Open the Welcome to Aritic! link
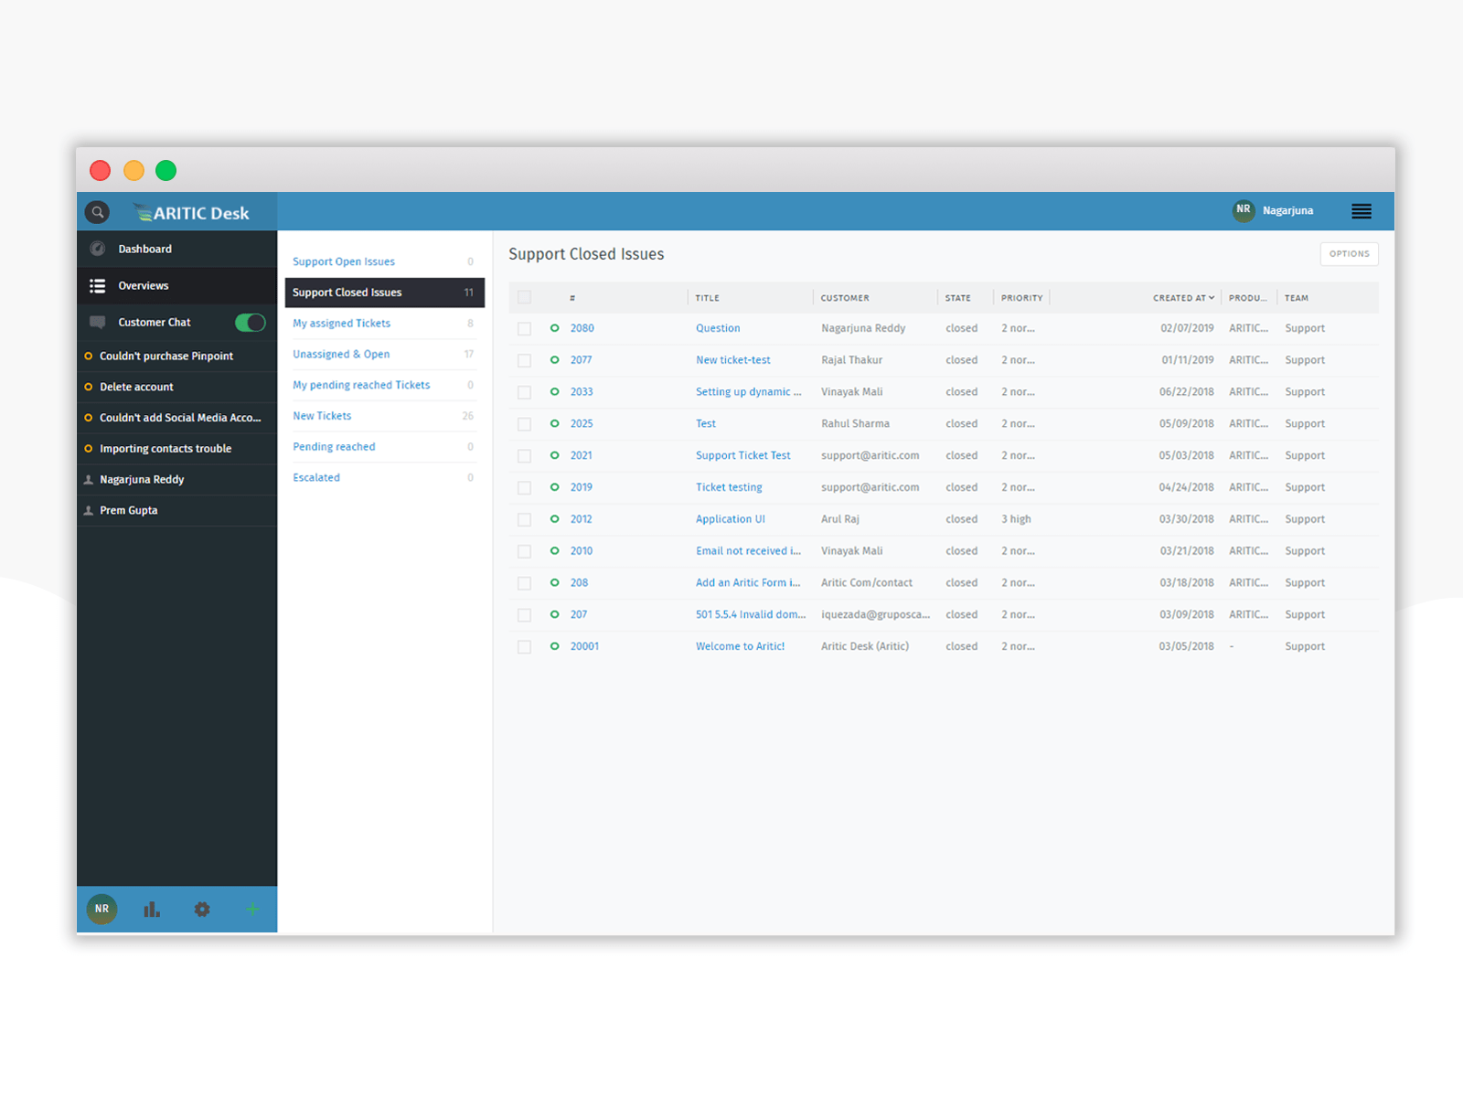Image resolution: width=1463 pixels, height=1097 pixels. point(740,646)
